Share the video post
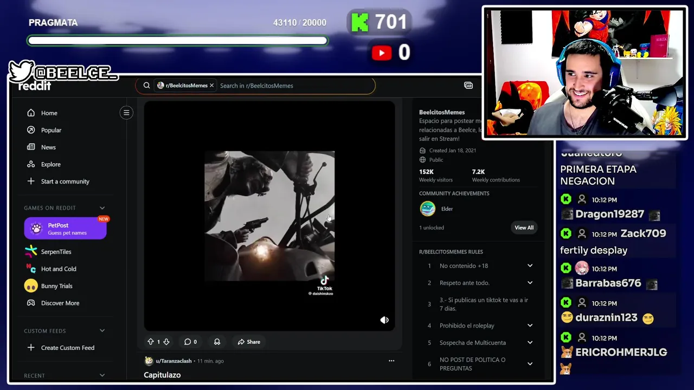694x390 pixels. point(249,342)
